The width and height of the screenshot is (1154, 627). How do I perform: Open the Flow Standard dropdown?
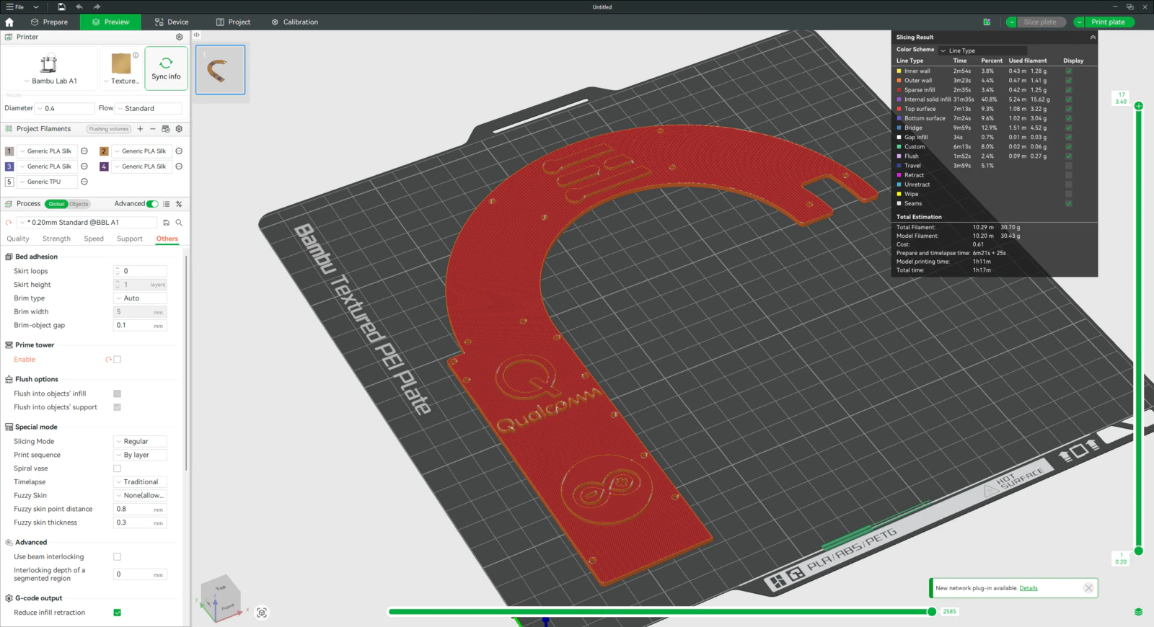coord(149,109)
